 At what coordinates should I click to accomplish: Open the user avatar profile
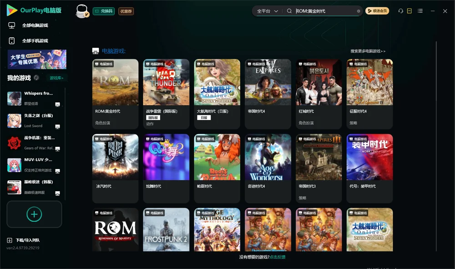(x=82, y=11)
